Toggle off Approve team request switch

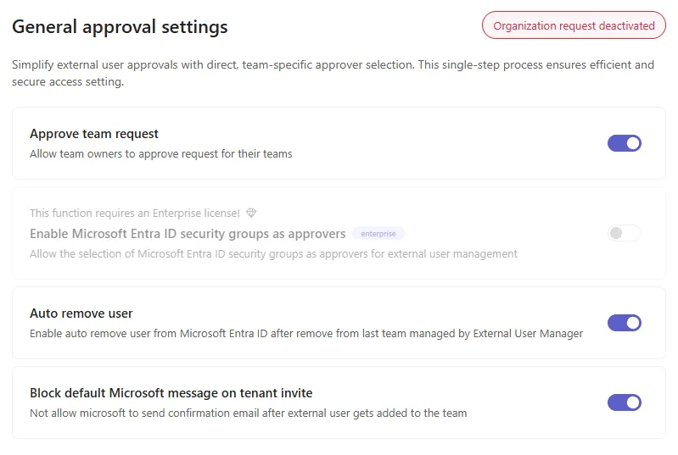[x=624, y=143]
